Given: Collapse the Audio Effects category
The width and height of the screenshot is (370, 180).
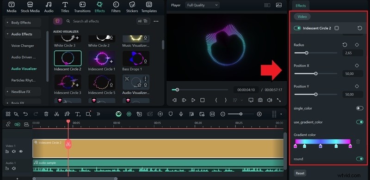Looking at the screenshot, I should click(x=23, y=34).
